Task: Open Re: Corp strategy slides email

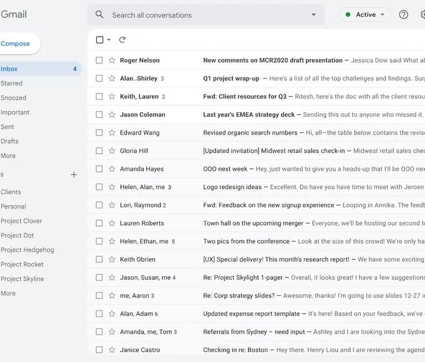Action: [x=256, y=296]
